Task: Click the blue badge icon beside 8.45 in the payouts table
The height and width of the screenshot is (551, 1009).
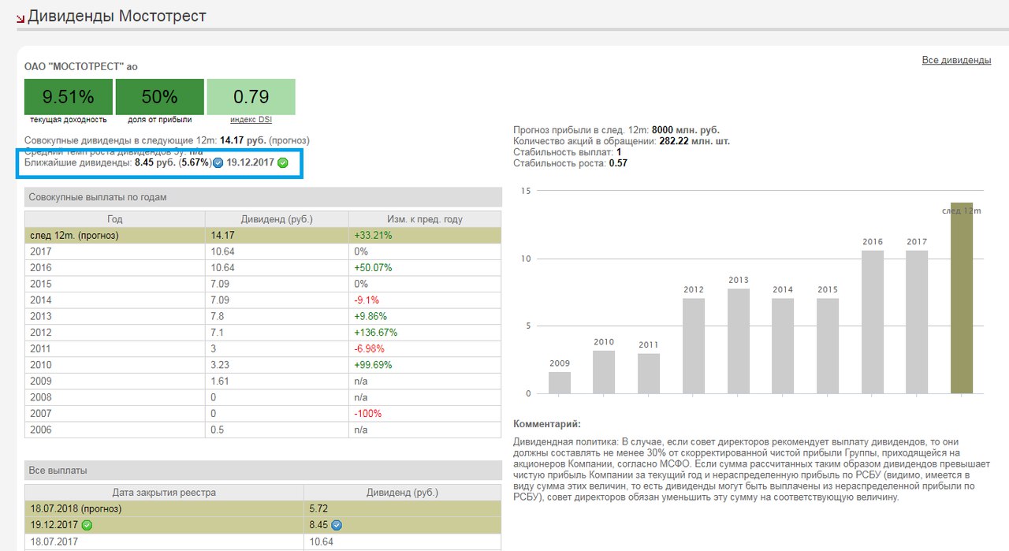Action: point(336,525)
